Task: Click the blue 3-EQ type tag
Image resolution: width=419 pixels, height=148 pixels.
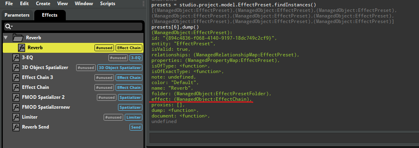Action: click(136, 58)
